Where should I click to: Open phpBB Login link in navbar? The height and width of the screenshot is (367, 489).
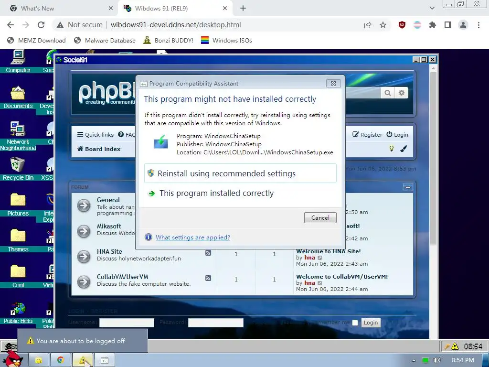[x=397, y=134]
